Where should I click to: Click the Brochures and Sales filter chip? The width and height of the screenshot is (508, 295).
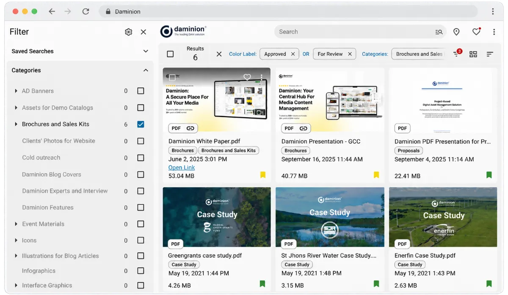click(x=418, y=54)
